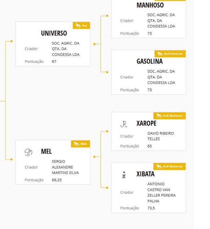
Task: Click the brand mark beside XAROPE
Action: [x=124, y=124]
